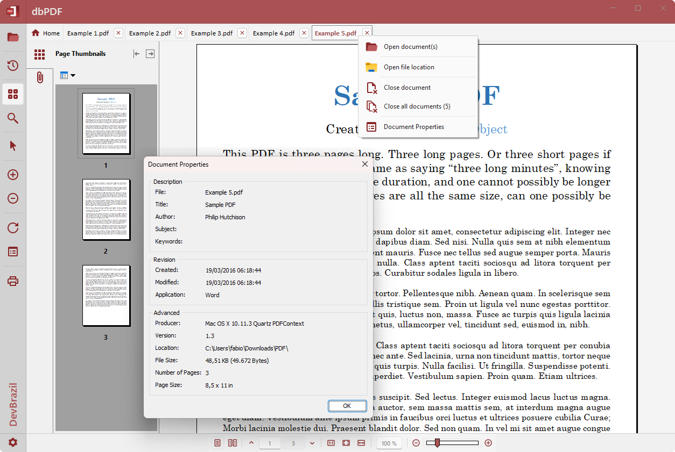Click the dbPDF app logo icon
This screenshot has height=452, width=675.
coord(12,11)
